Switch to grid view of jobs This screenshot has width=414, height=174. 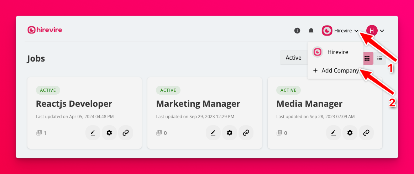tap(367, 58)
